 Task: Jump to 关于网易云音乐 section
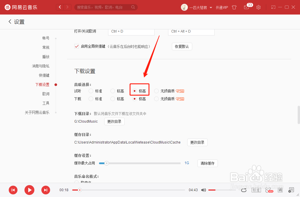pyautogui.click(x=37, y=113)
